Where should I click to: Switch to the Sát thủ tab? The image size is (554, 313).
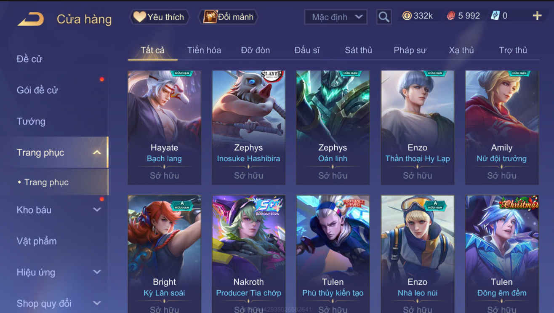click(x=358, y=50)
